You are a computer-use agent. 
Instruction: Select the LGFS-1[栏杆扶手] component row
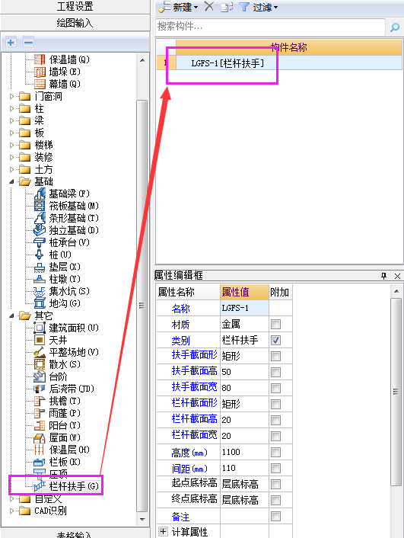(x=279, y=63)
